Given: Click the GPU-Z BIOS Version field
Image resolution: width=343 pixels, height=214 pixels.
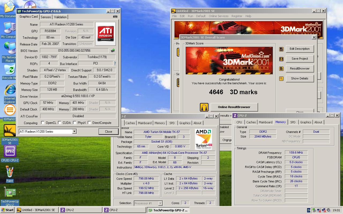Looking at the screenshot, I should (x=74, y=51).
